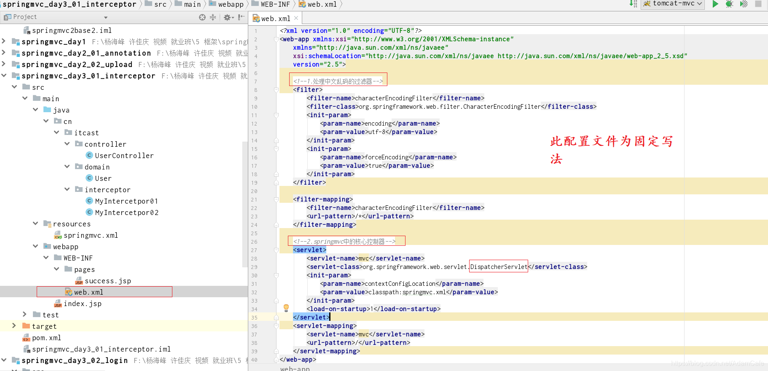Collapse all in Project panel

213,17
